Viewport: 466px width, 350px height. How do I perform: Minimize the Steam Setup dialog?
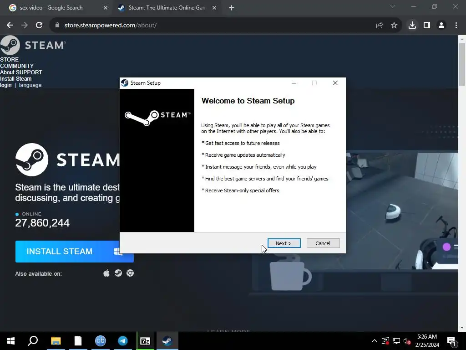294,83
